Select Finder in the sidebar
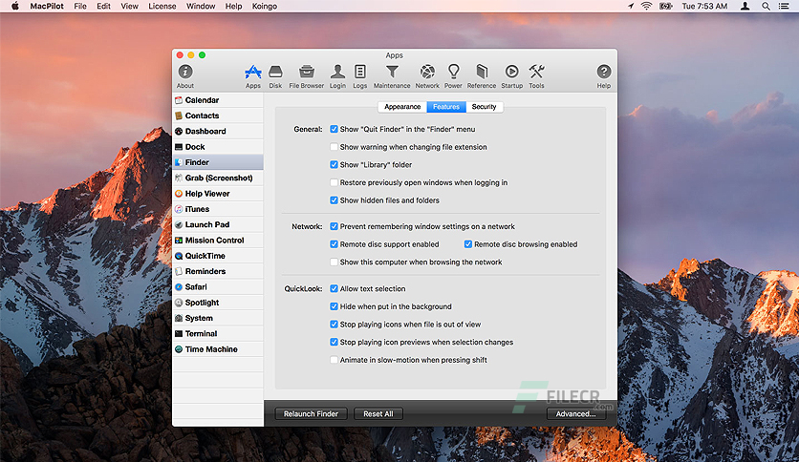 (218, 162)
